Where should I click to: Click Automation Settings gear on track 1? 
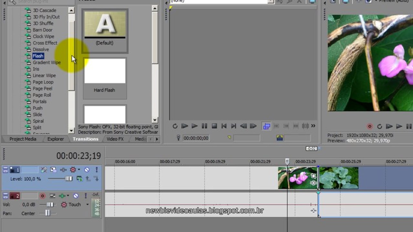pyautogui.click(x=73, y=169)
